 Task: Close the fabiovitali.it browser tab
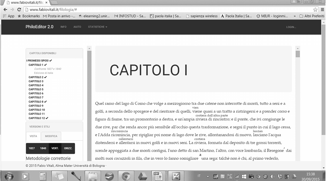pos(46,3)
